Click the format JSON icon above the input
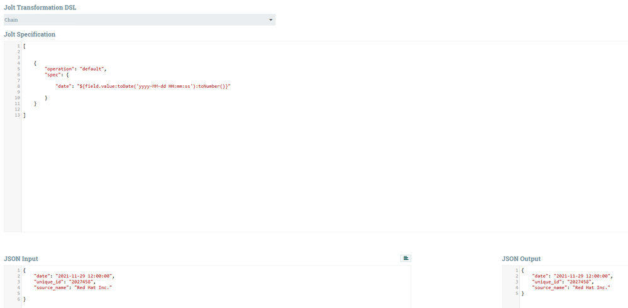 (405, 258)
